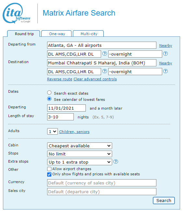Screen dimensions: 184x215
Task: Select See calendar of lowest fares option
Action: tap(49, 99)
